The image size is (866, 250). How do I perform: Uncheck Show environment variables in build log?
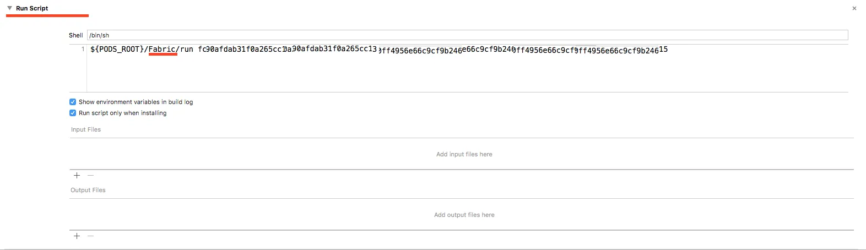point(73,102)
